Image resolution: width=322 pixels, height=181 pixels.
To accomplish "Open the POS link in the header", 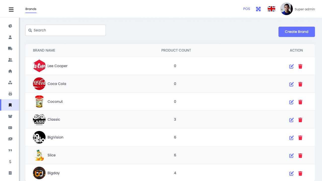I will [247, 9].
